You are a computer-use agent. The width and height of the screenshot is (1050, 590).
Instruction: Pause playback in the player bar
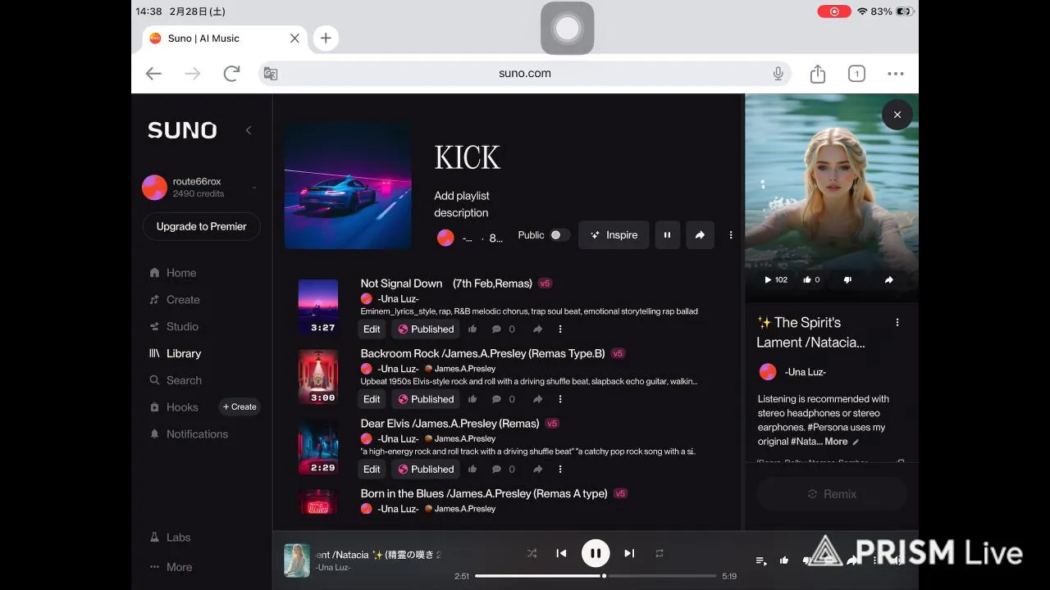point(596,553)
